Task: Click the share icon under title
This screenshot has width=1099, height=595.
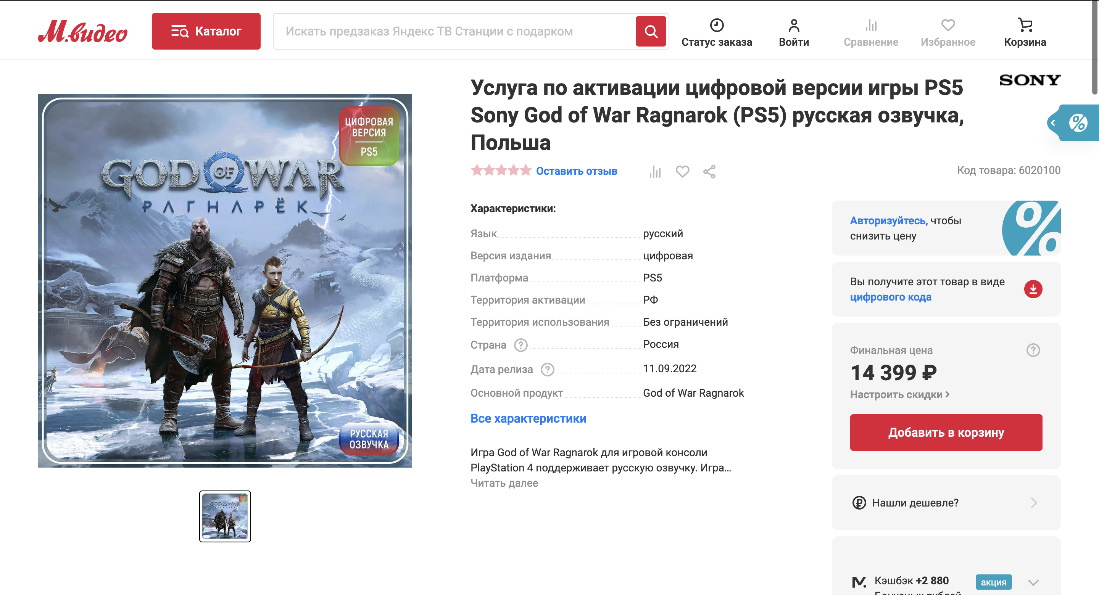Action: pyautogui.click(x=709, y=172)
